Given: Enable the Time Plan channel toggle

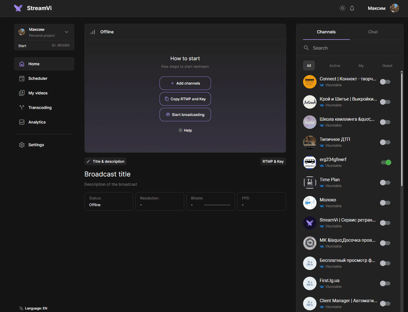Looking at the screenshot, I should [x=385, y=183].
